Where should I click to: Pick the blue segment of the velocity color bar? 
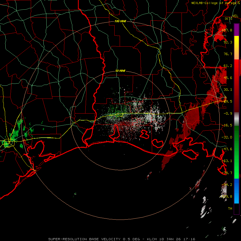pos(236,191)
